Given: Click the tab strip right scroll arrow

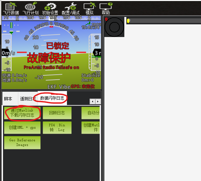Looking at the screenshot, I should tap(98, 102).
